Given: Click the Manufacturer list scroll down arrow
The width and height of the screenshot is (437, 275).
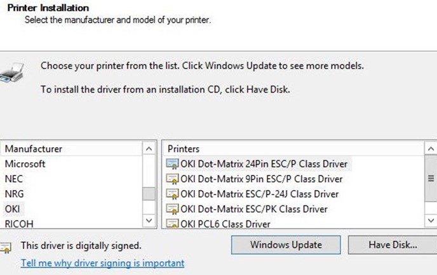Looking at the screenshot, I should coord(149,221).
